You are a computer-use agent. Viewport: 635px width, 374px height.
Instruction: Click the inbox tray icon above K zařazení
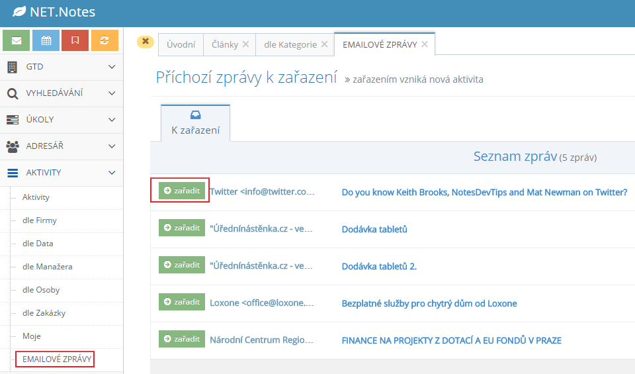[x=195, y=115]
